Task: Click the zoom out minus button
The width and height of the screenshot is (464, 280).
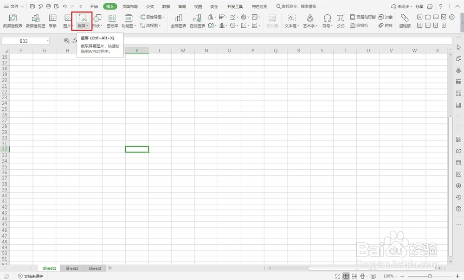Action: click(402, 276)
